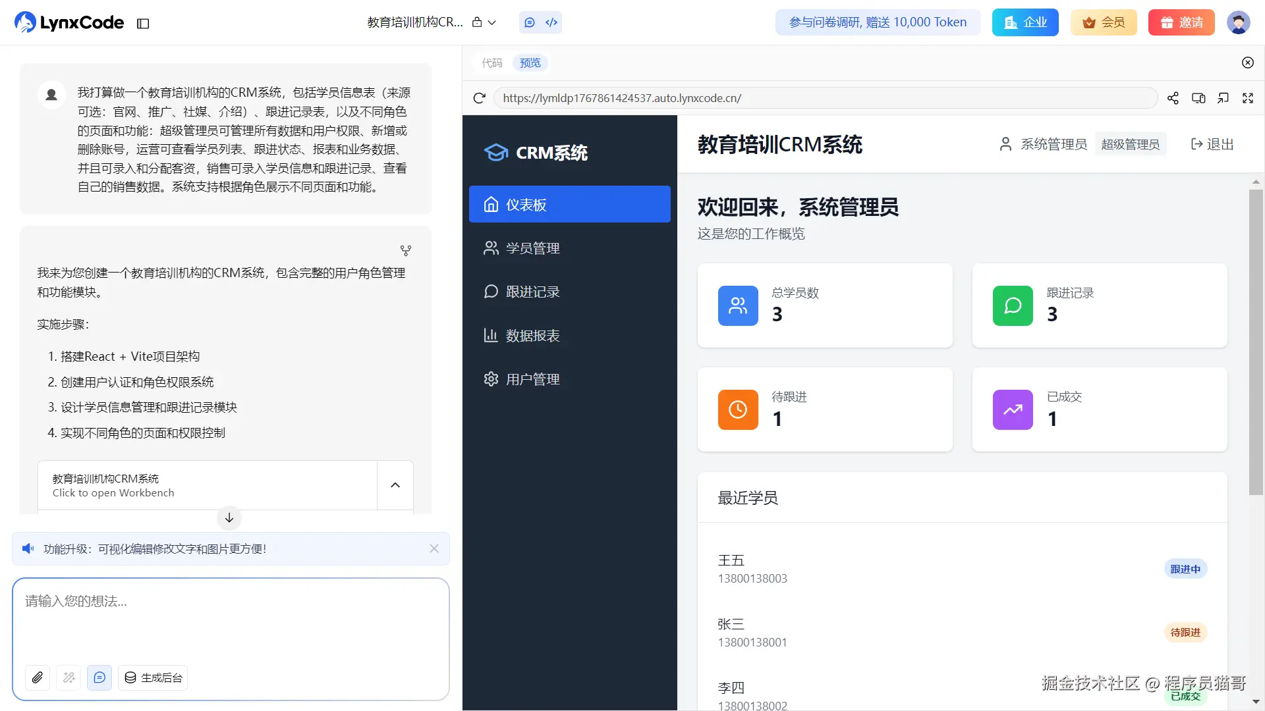
Task: Click the share preview icon
Action: tap(1173, 98)
